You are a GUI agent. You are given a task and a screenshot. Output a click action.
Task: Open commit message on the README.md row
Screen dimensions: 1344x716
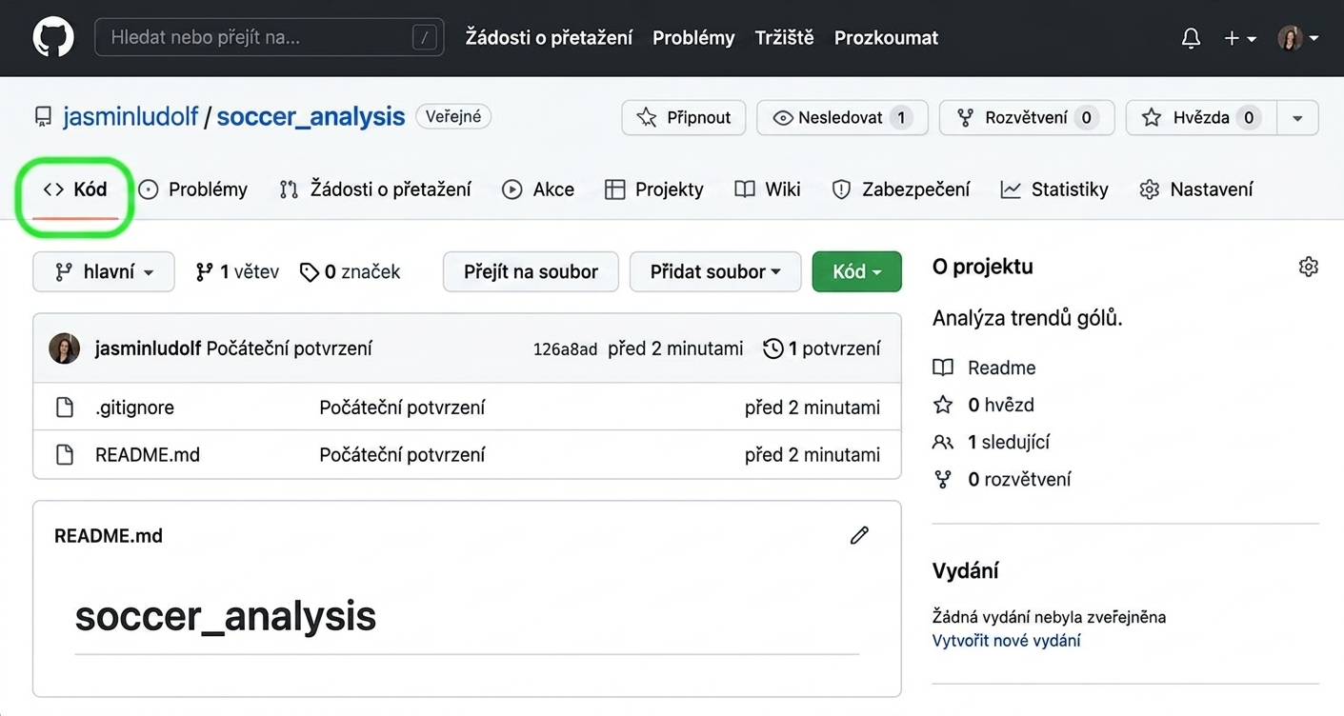(402, 454)
